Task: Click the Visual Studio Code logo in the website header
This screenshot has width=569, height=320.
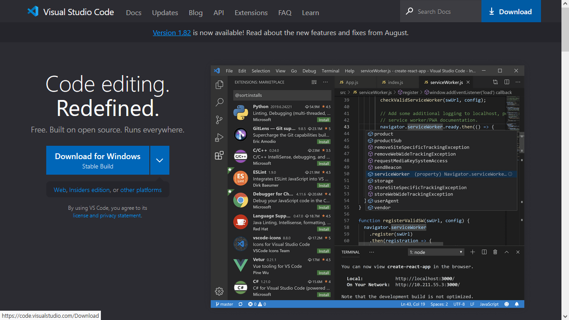Action: pos(33,12)
